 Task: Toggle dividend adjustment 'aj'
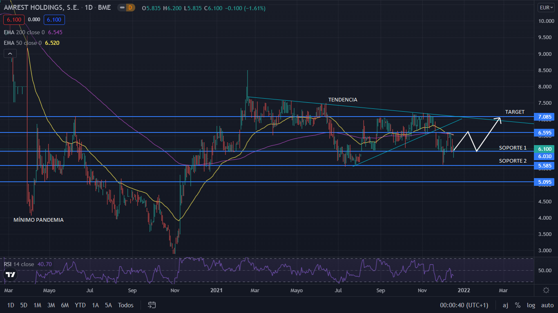505,305
